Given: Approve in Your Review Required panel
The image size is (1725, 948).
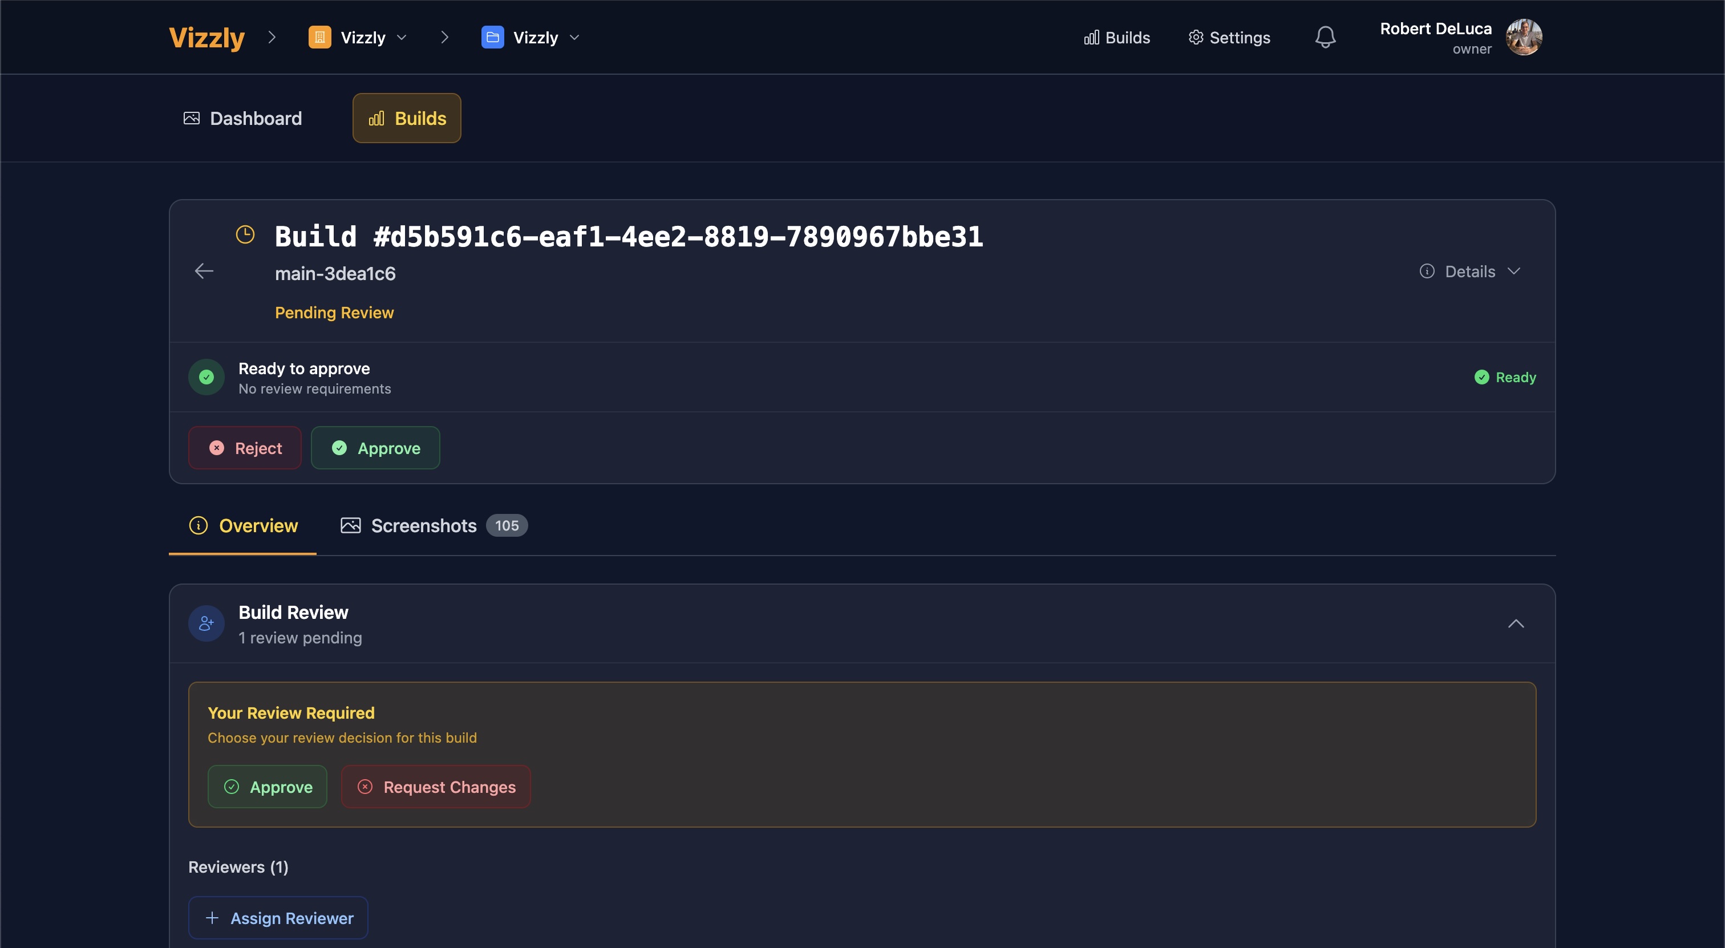Looking at the screenshot, I should pyautogui.click(x=267, y=787).
